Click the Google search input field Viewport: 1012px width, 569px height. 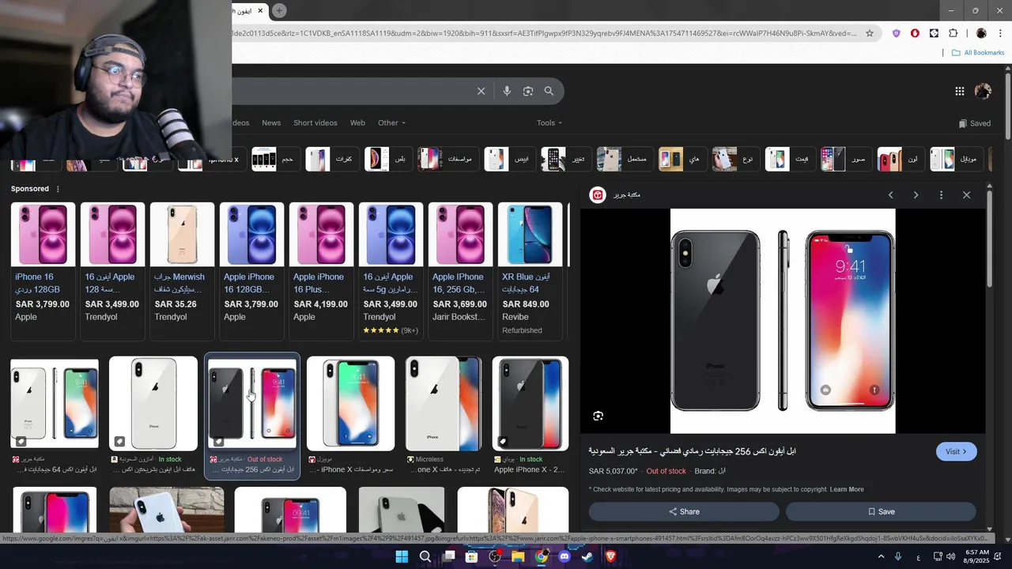352,91
